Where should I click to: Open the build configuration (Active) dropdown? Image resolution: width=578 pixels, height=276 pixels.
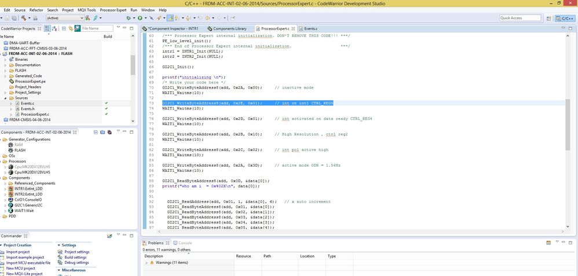point(64,18)
